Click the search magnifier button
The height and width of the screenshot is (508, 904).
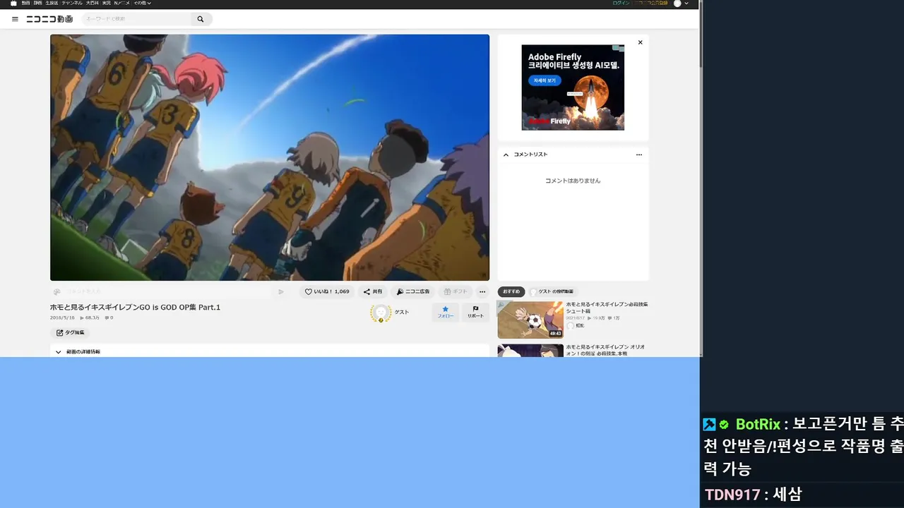[201, 19]
